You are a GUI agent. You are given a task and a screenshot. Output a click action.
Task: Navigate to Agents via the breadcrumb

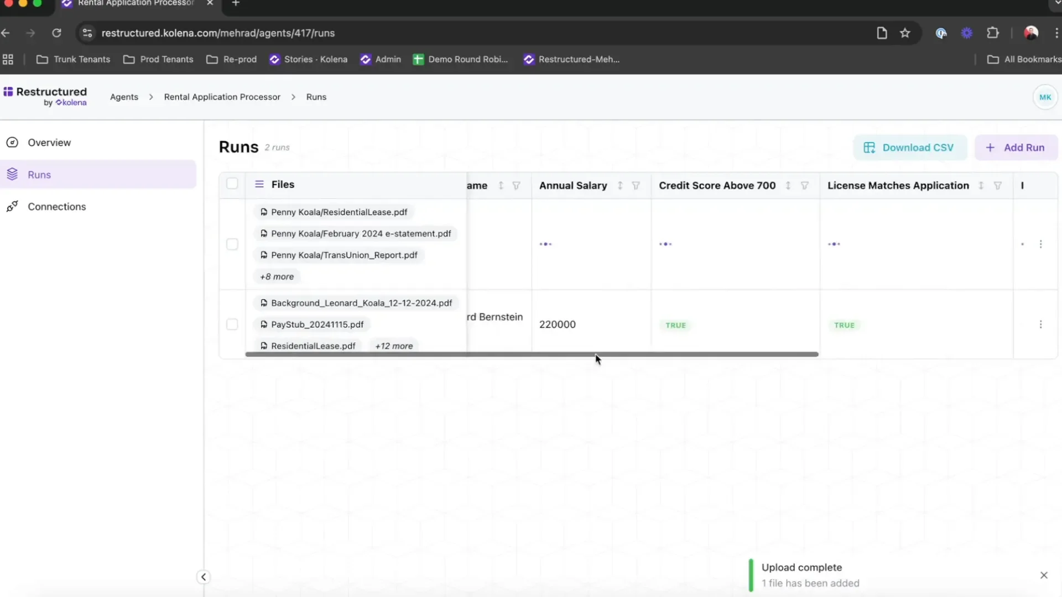tap(124, 97)
